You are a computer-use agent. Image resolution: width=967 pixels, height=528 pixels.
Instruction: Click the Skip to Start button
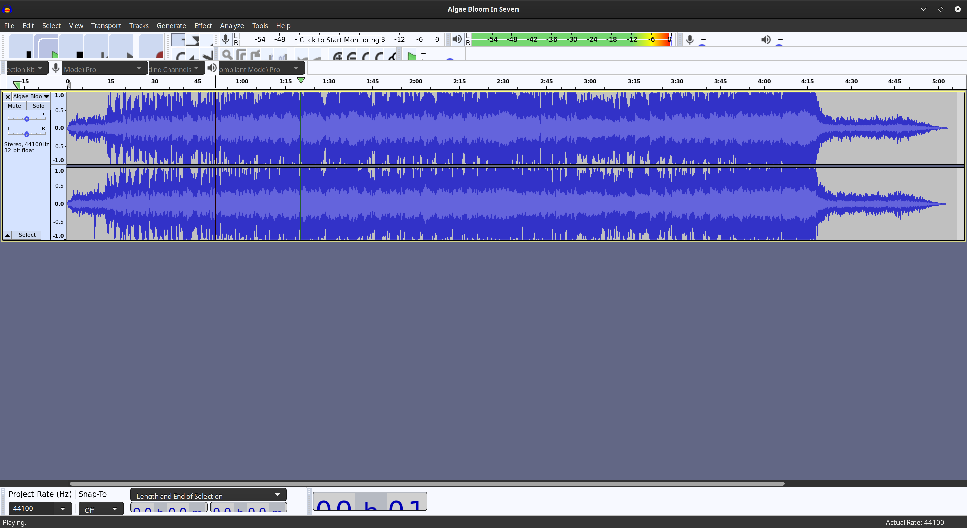pos(96,47)
